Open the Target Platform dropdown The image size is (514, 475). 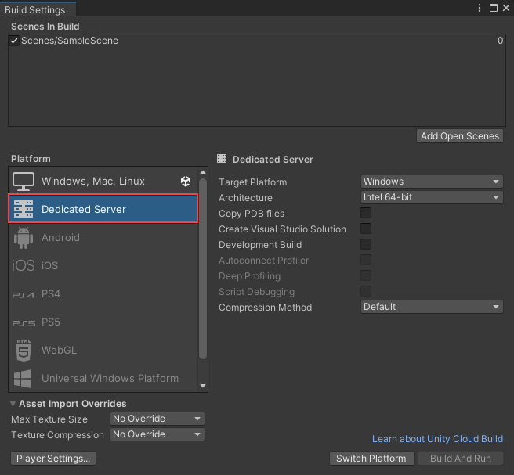[x=431, y=182]
